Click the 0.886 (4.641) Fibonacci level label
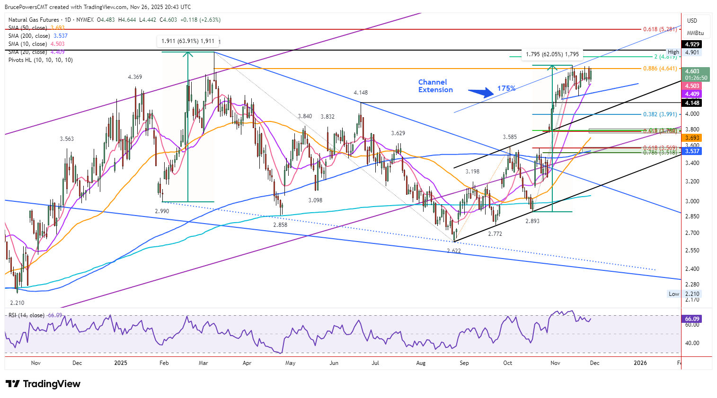 660,69
